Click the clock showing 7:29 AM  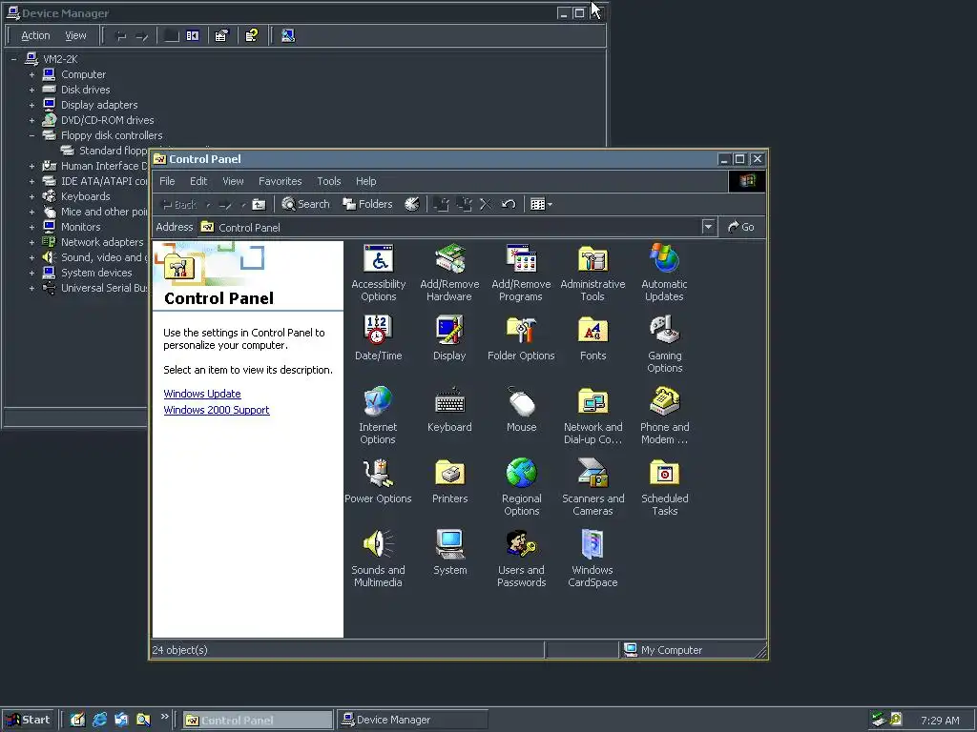pyautogui.click(x=940, y=721)
